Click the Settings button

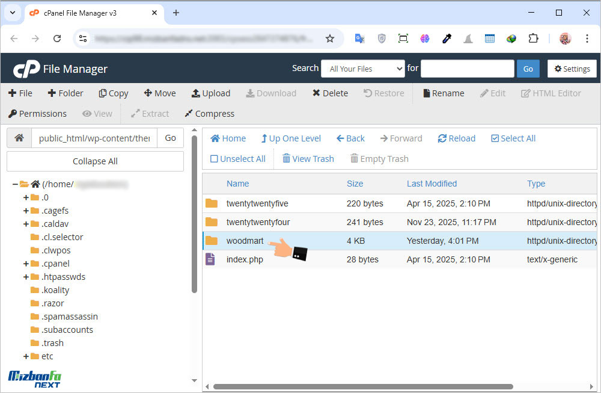[572, 69]
